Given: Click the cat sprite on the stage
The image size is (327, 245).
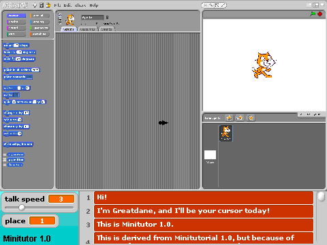Looking at the screenshot, I should click(x=264, y=65).
